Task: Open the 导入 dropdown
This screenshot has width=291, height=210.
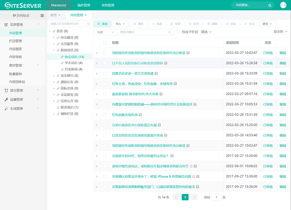Action: pos(120,24)
